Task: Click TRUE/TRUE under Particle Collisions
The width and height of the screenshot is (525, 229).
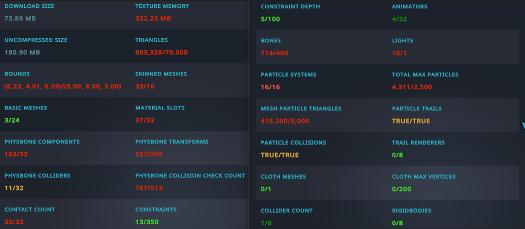Action: [x=280, y=155]
